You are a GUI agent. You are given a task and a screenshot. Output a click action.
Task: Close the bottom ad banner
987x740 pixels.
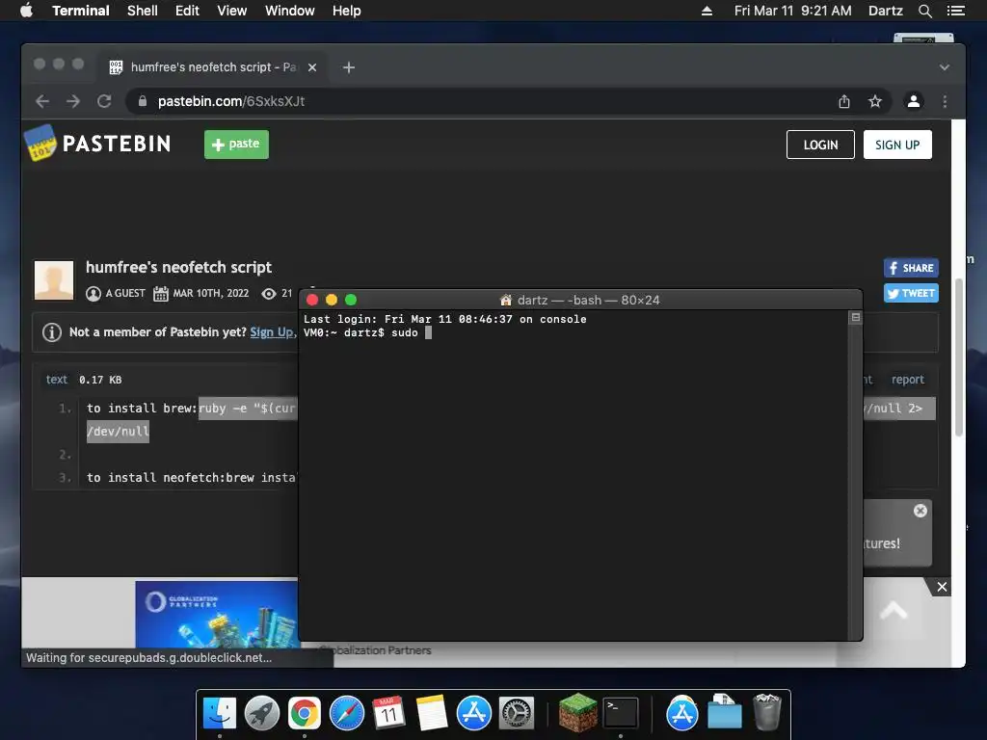click(x=942, y=587)
